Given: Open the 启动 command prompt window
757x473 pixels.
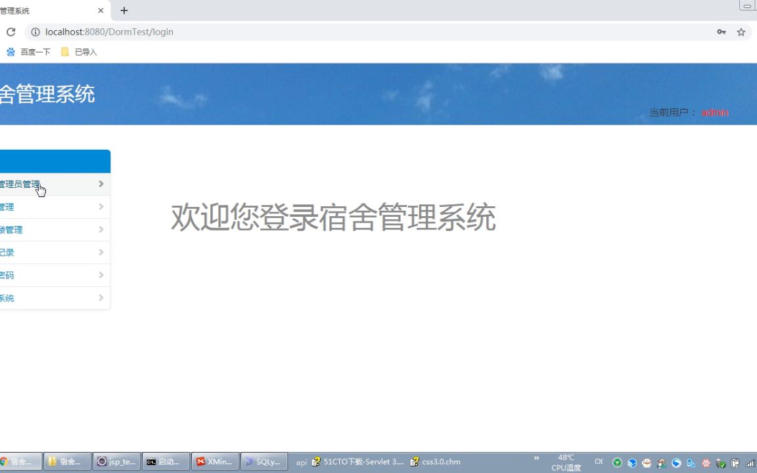Looking at the screenshot, I should tap(166, 461).
